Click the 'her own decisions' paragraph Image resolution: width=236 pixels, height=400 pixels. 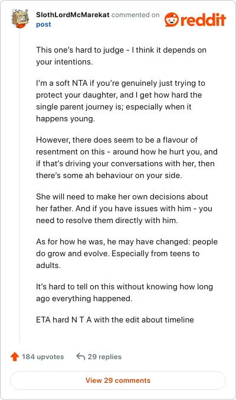click(124, 208)
